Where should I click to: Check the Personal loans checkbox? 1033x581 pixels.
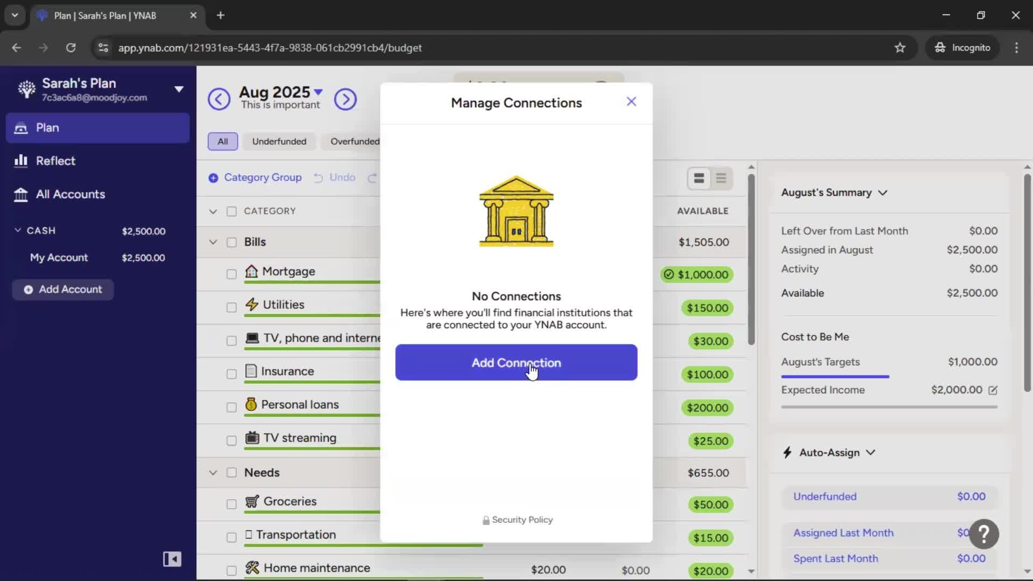[231, 408]
